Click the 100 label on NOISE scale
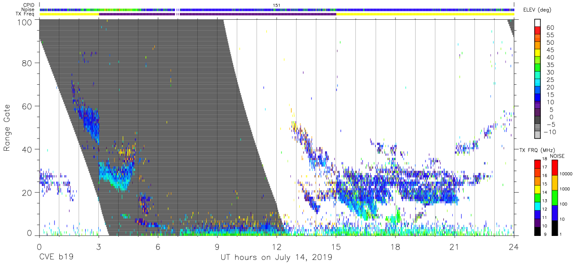The height and width of the screenshot is (267, 578). point(564,204)
